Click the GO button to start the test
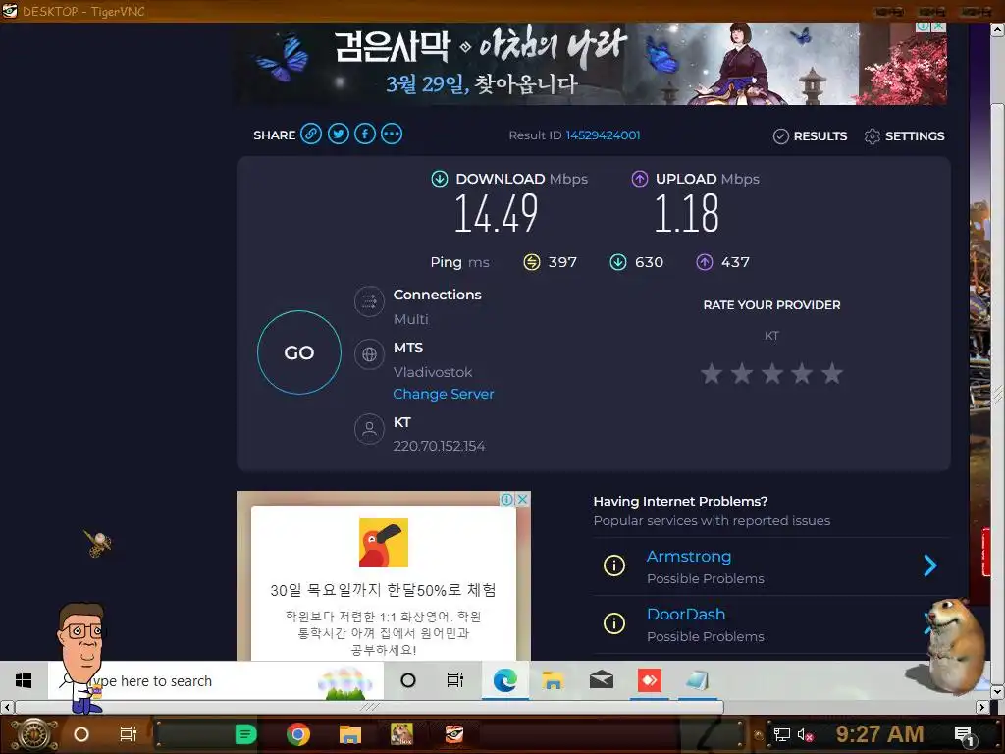Image resolution: width=1005 pixels, height=754 pixels. [x=299, y=352]
